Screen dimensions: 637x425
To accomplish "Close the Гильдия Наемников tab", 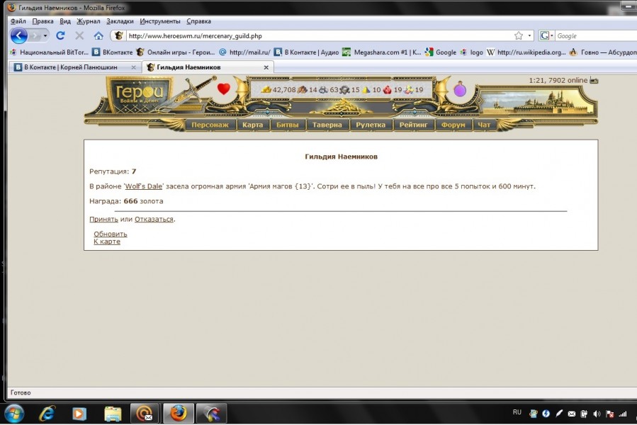I will [x=266, y=67].
